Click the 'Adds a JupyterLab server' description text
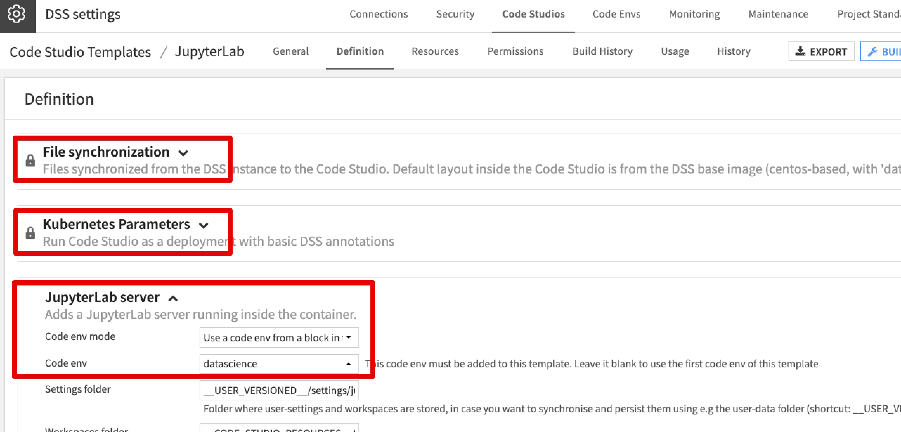 (201, 314)
